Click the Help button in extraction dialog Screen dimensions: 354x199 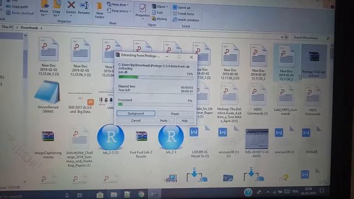pos(184,121)
